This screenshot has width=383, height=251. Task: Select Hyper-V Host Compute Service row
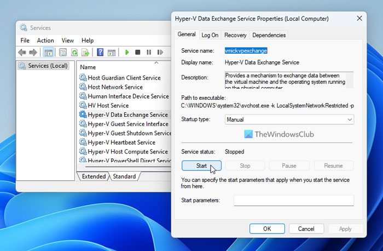point(124,151)
